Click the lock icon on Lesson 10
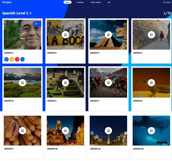The image size is (172, 161). [x=65, y=131]
